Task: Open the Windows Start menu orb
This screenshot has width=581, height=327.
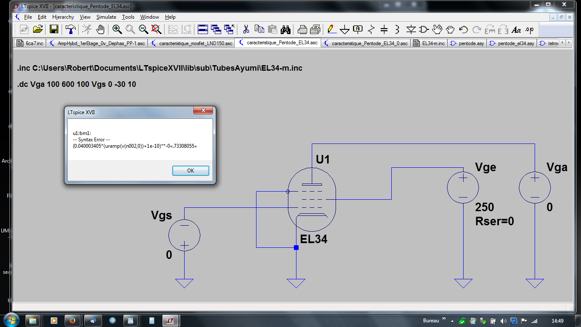Action: 11,320
